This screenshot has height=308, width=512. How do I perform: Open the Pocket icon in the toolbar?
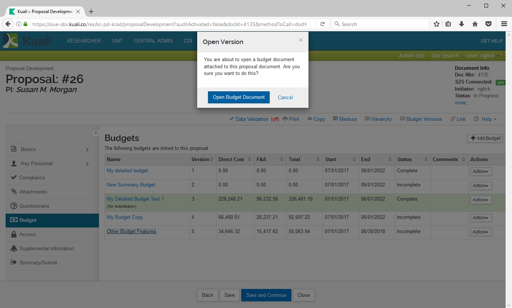488,24
